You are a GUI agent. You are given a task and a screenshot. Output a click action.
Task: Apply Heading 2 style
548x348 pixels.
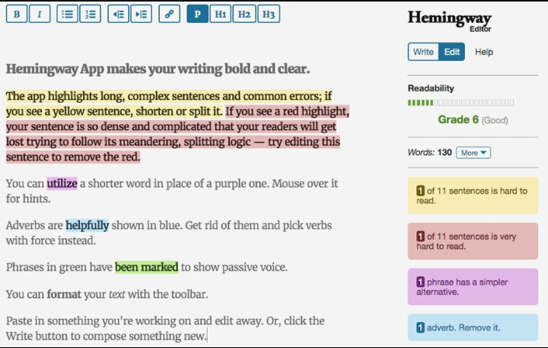(244, 14)
